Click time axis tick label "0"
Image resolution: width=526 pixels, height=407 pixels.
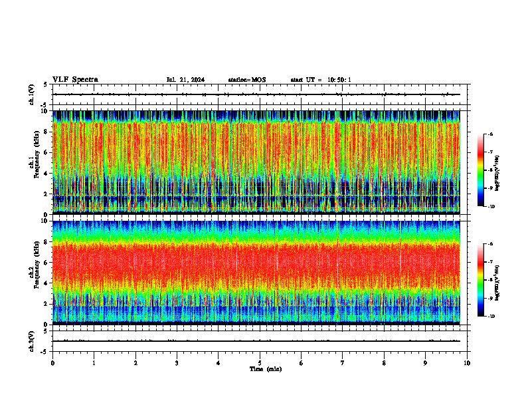pos(52,363)
